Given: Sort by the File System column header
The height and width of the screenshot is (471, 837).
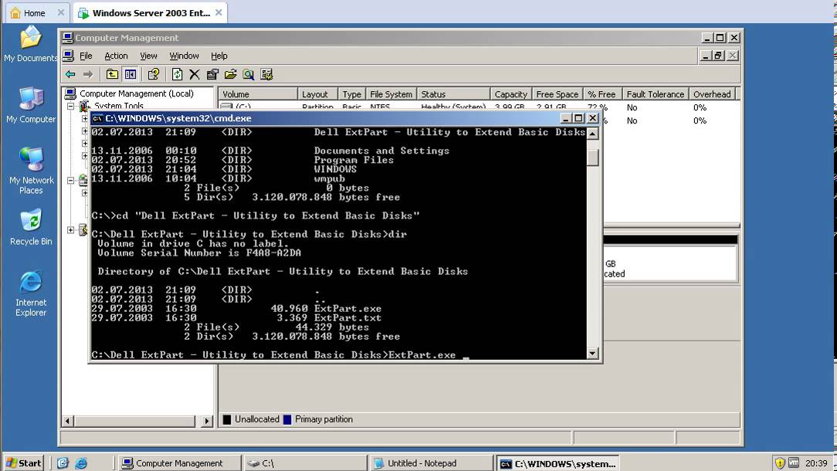Looking at the screenshot, I should click(391, 94).
